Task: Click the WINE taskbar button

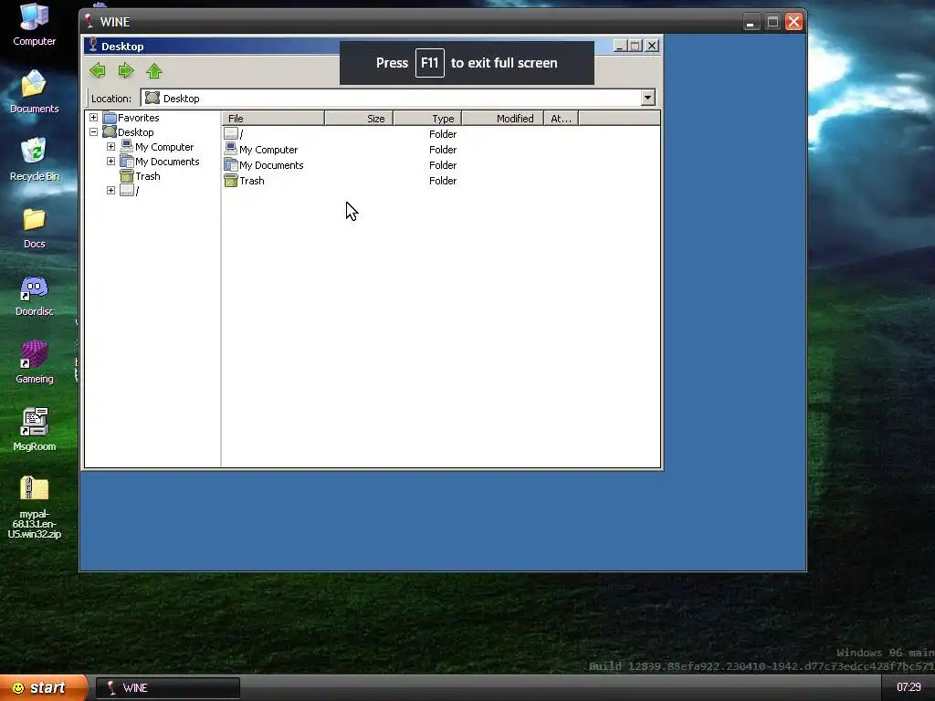Action: [168, 688]
